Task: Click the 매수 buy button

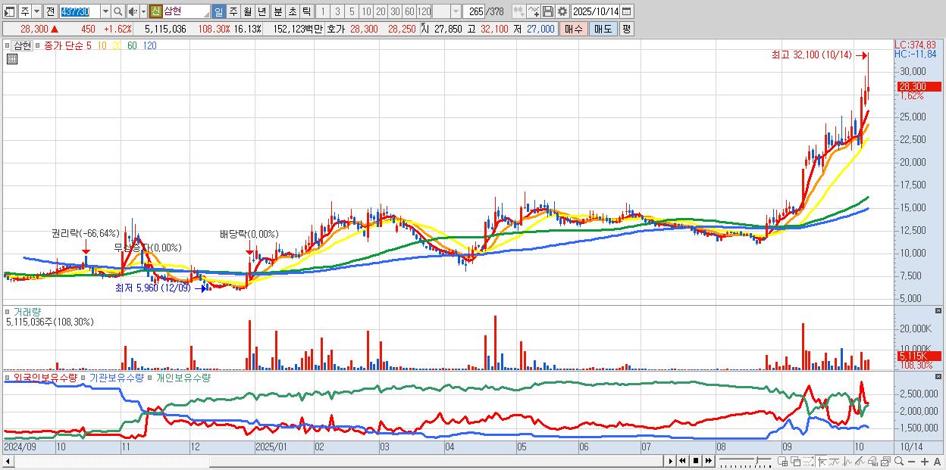Action: point(574,29)
